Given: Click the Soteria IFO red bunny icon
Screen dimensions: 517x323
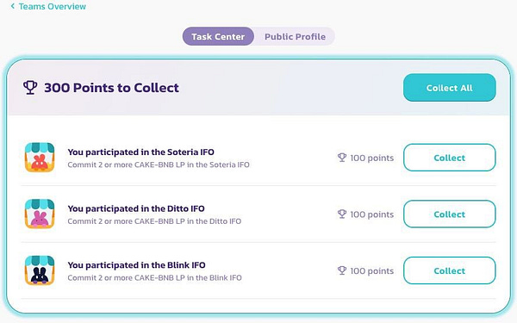Looking at the screenshot, I should (x=40, y=158).
